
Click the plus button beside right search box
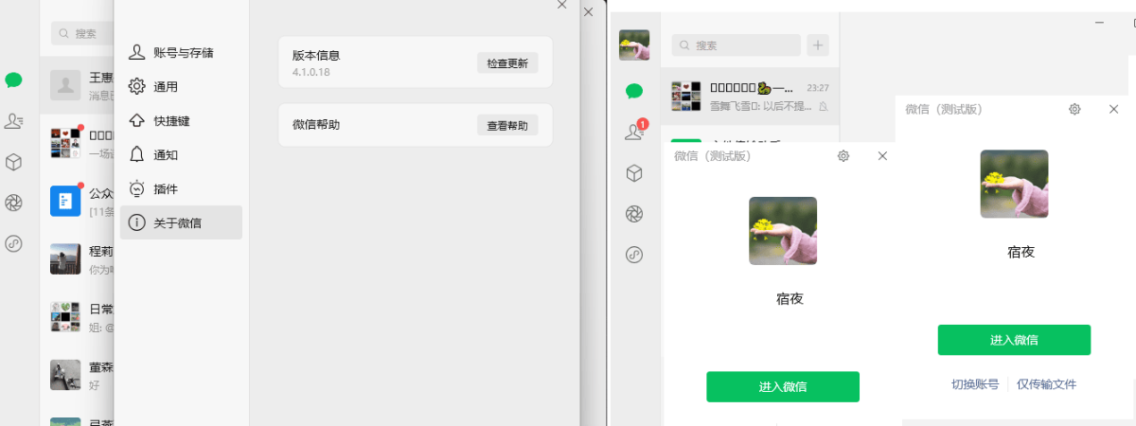click(818, 44)
